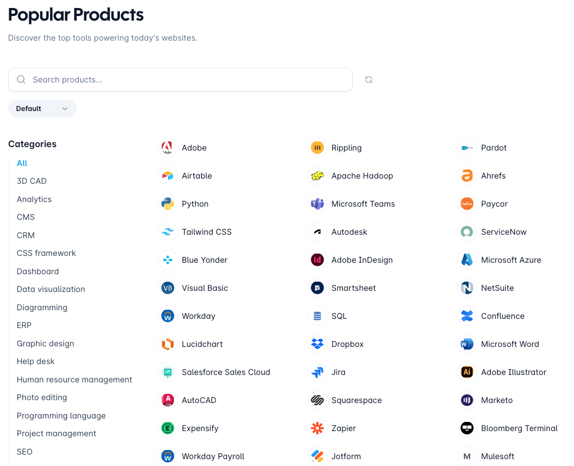
Task: Click the AutoCAD logo icon
Action: pos(167,400)
